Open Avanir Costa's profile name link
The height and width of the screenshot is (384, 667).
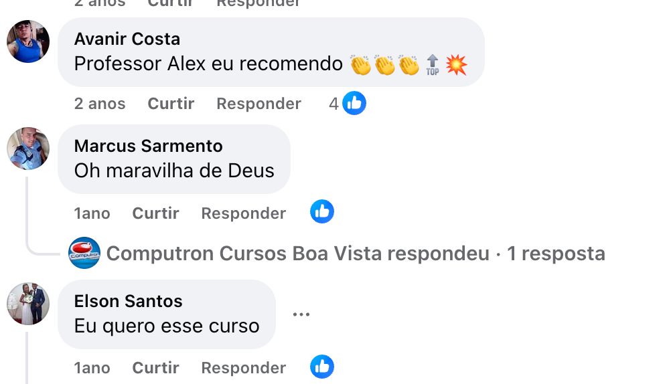point(127,39)
